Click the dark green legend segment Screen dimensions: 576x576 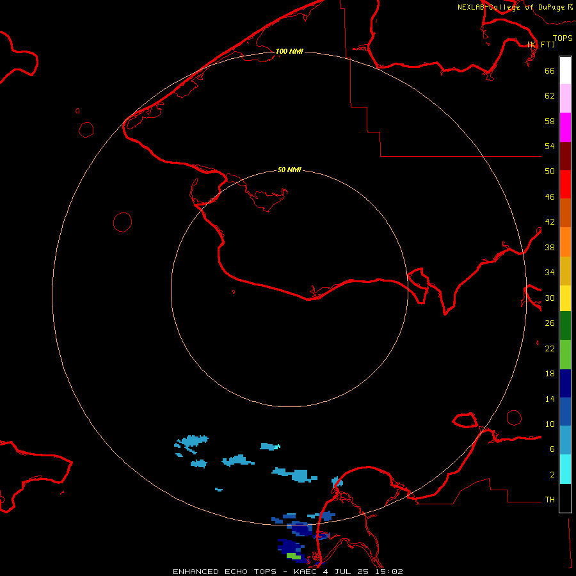click(x=565, y=326)
